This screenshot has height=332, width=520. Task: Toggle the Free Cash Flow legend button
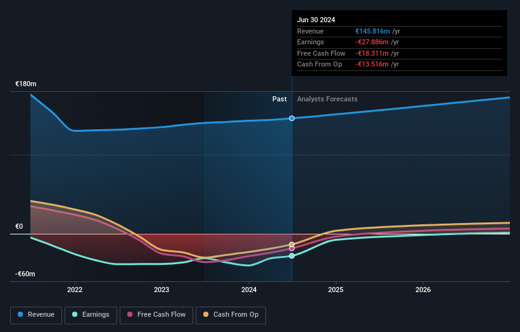point(156,315)
